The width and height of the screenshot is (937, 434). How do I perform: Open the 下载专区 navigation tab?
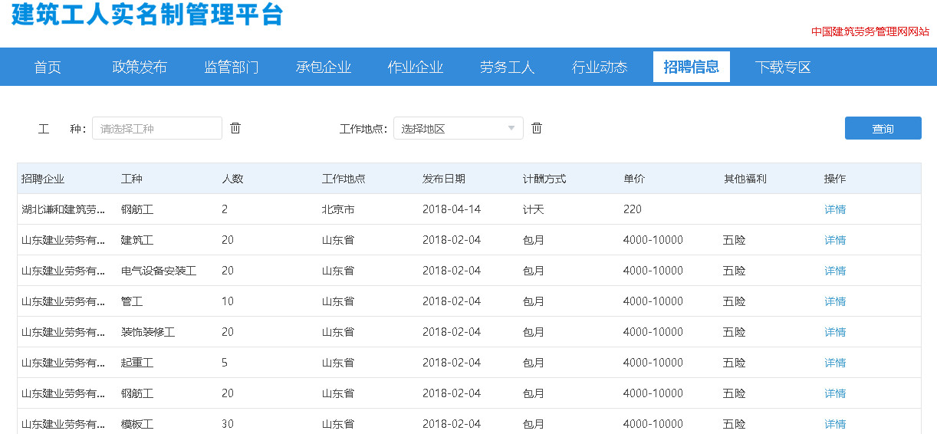(x=783, y=67)
